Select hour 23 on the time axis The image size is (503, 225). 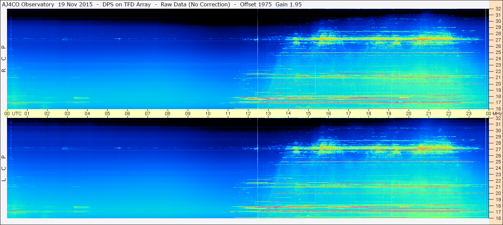tap(469, 114)
